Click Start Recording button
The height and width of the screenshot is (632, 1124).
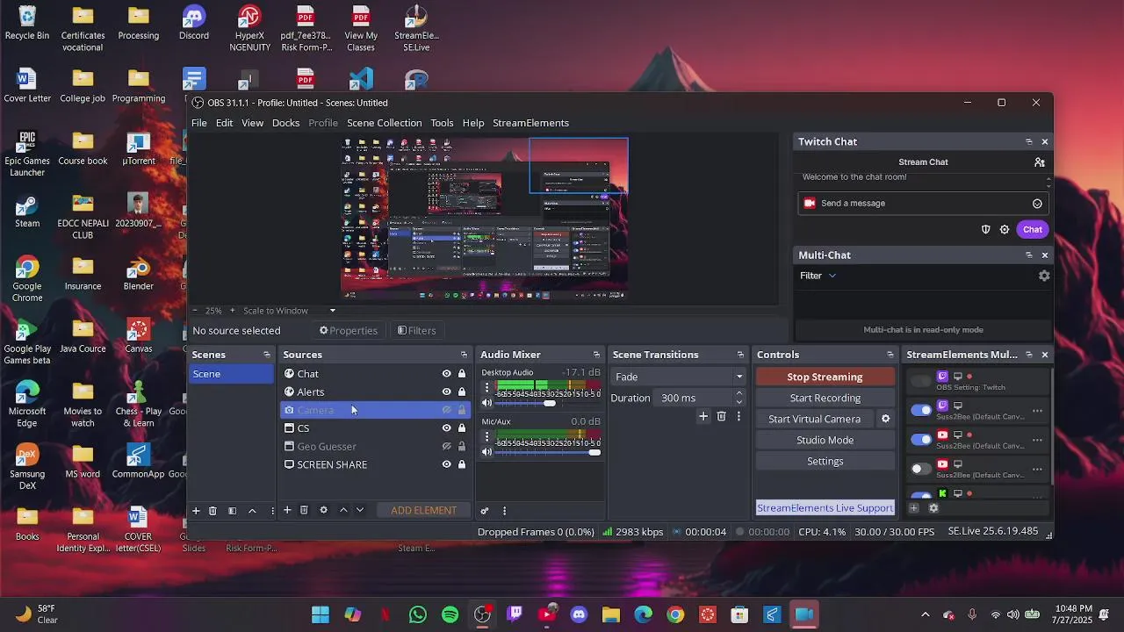coord(825,398)
